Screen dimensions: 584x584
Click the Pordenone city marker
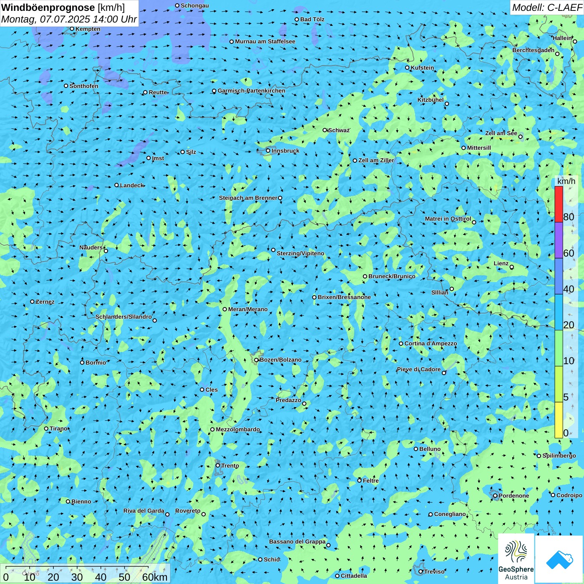pos(496,496)
